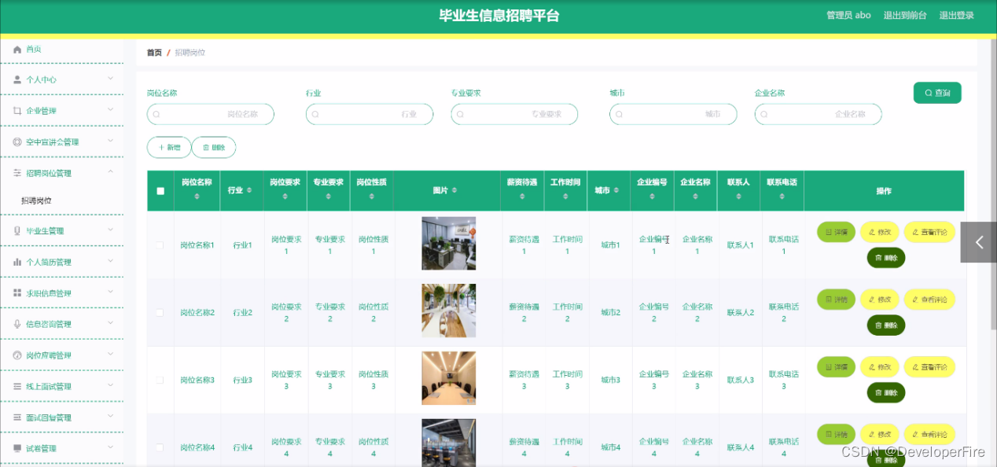Click the person icon for 个人中心

[17, 79]
